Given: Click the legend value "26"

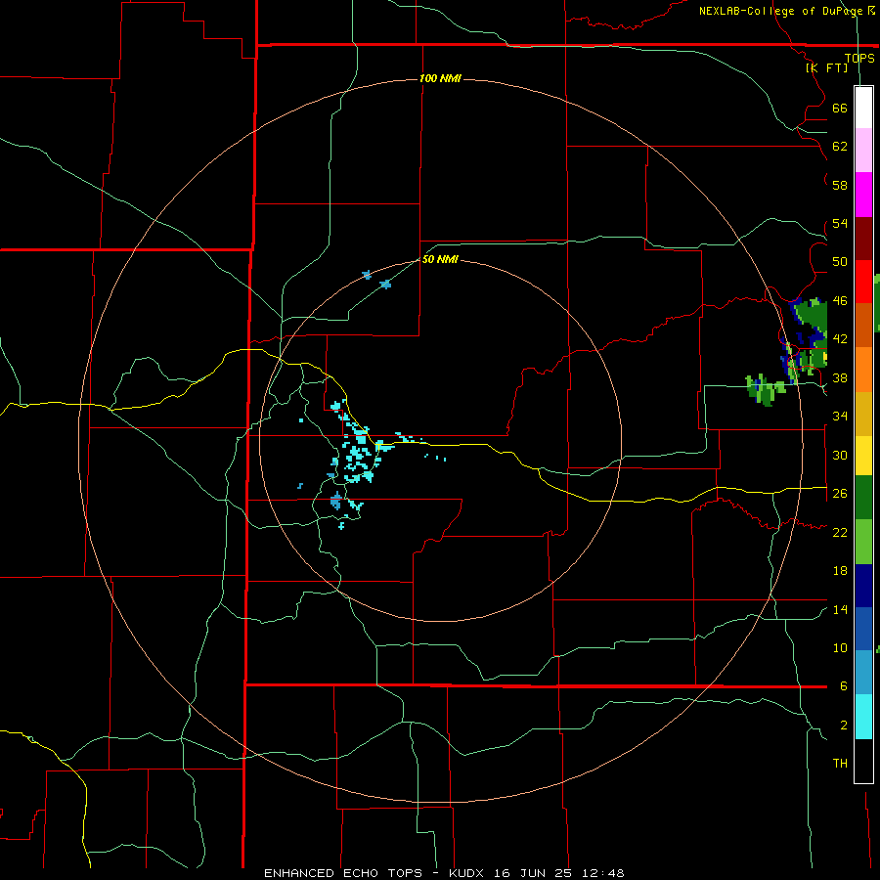Looking at the screenshot, I should [x=840, y=494].
